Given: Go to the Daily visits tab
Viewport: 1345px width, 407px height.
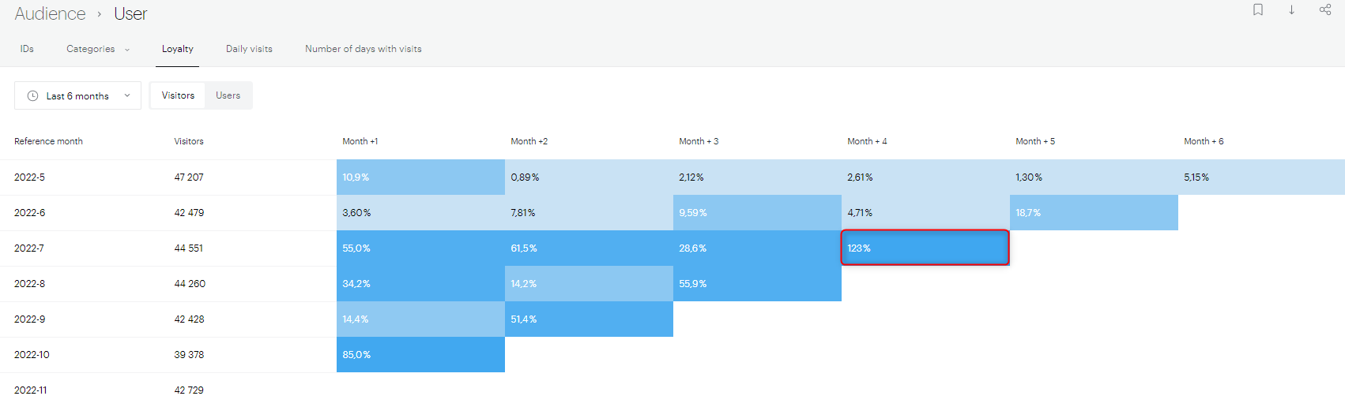Looking at the screenshot, I should 249,49.
